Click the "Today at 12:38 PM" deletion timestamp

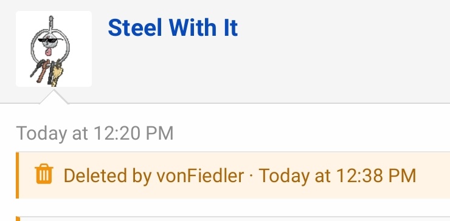337,175
